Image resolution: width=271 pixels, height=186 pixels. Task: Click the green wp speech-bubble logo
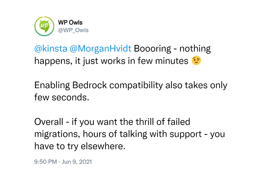(45, 26)
